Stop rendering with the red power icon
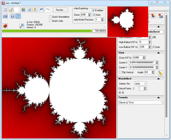 [x=5, y=26]
